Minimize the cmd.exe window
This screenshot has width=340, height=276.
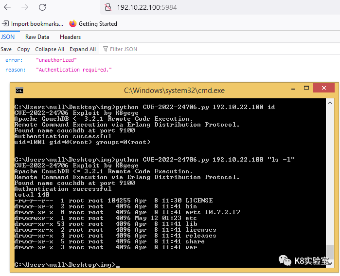coord(293,89)
